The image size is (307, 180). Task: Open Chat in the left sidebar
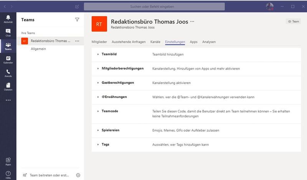pos(8,33)
